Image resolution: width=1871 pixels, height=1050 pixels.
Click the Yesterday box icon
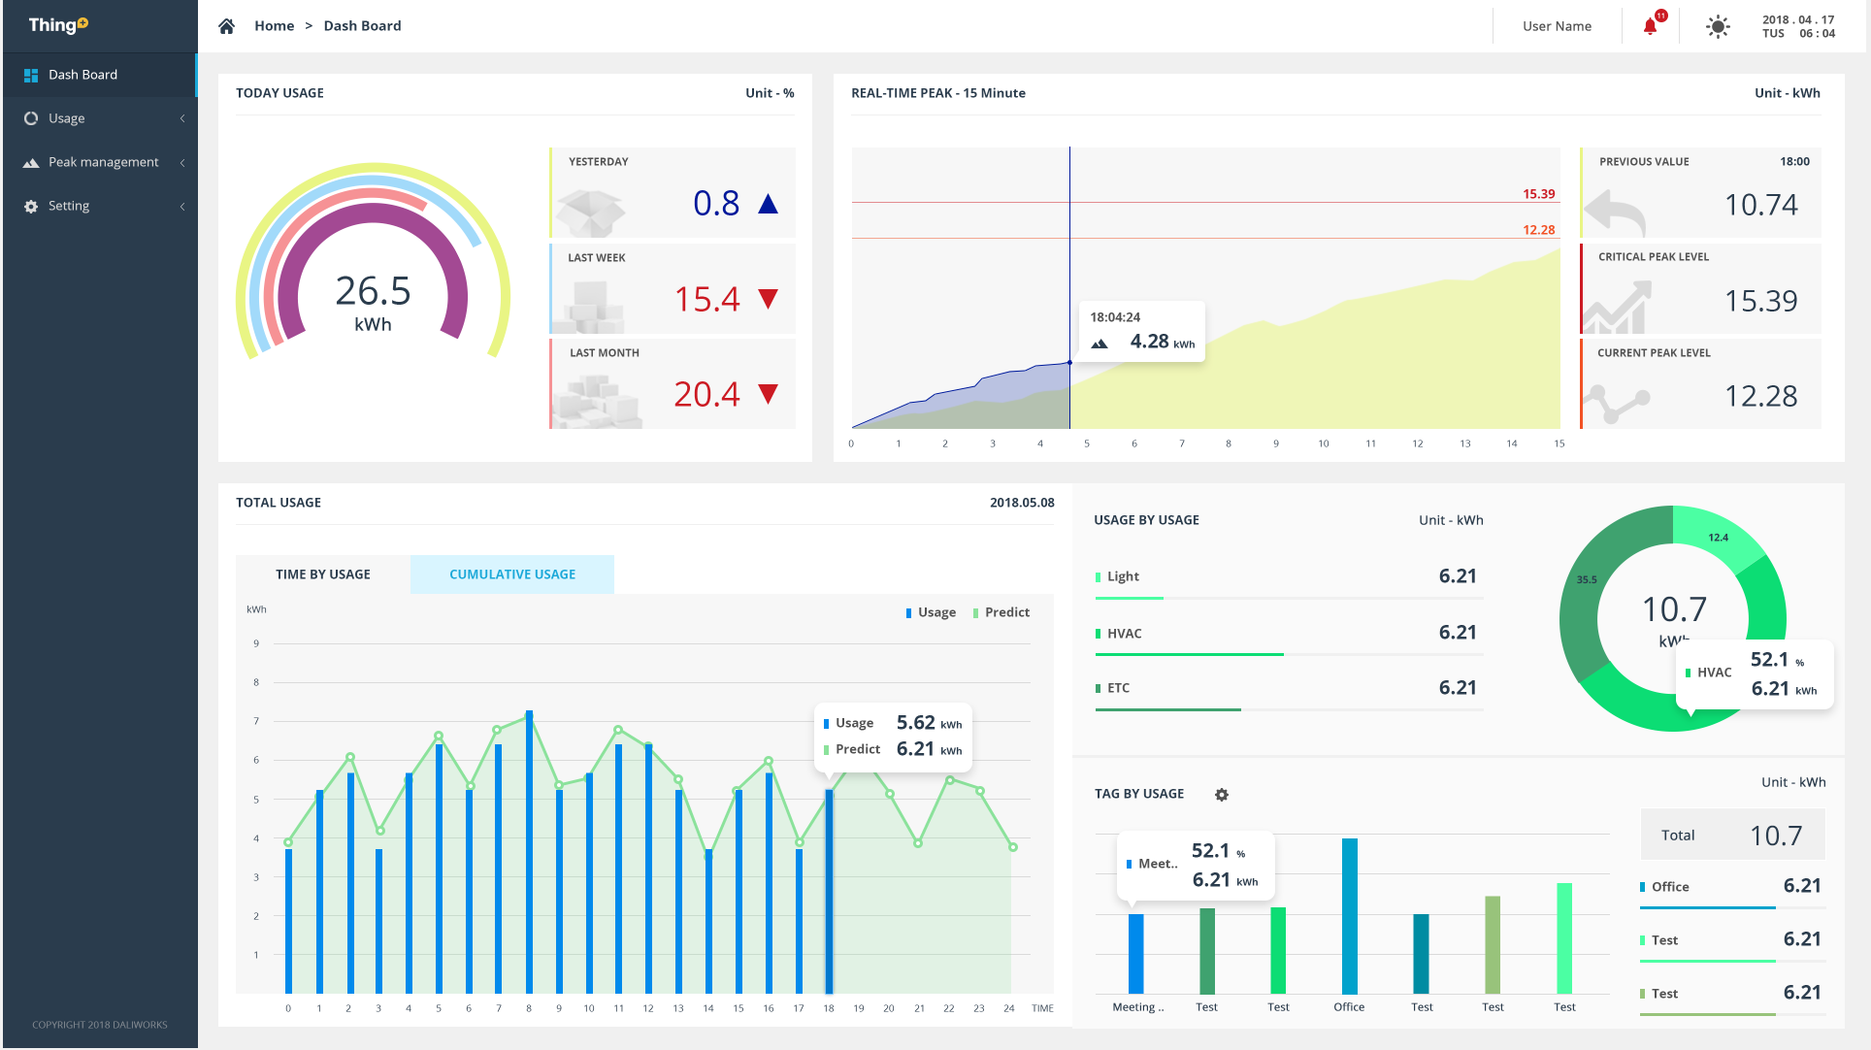click(591, 213)
